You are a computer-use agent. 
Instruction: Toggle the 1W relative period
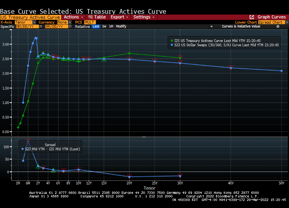point(104,27)
